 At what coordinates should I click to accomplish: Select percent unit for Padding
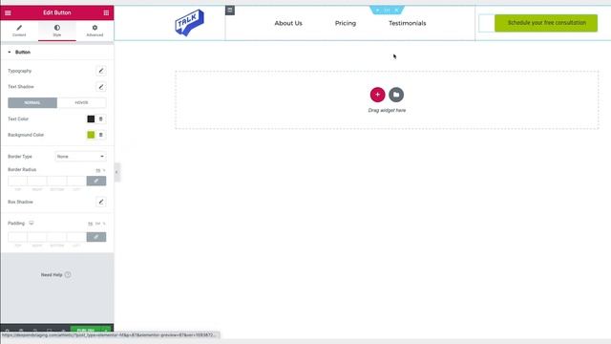pos(104,224)
